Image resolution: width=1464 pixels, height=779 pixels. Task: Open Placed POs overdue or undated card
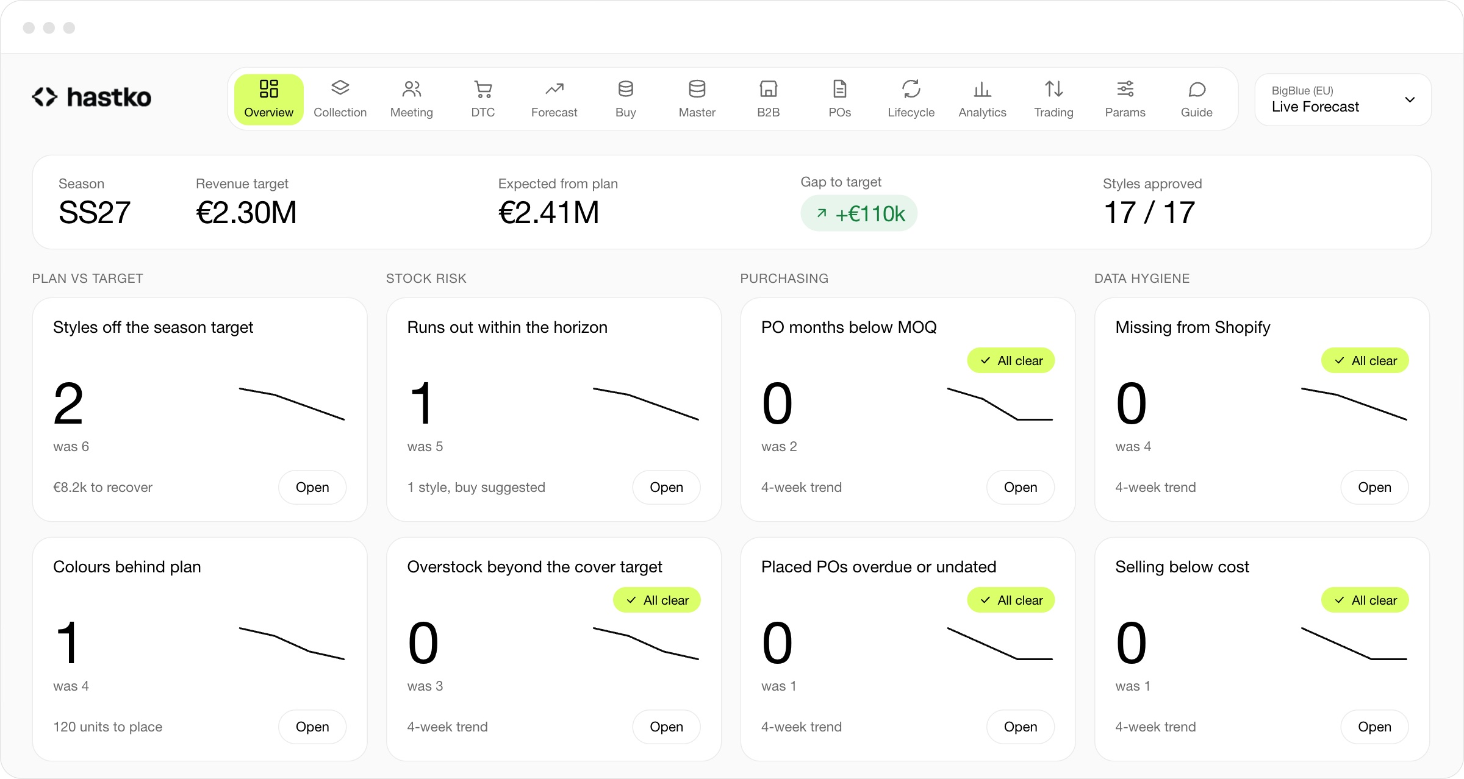point(1021,727)
